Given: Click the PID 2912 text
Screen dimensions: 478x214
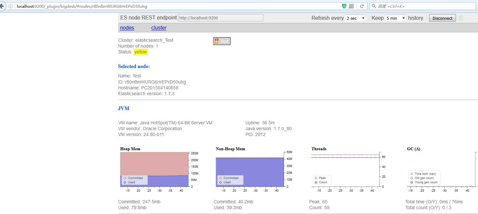Looking at the screenshot, I should click(256, 134).
